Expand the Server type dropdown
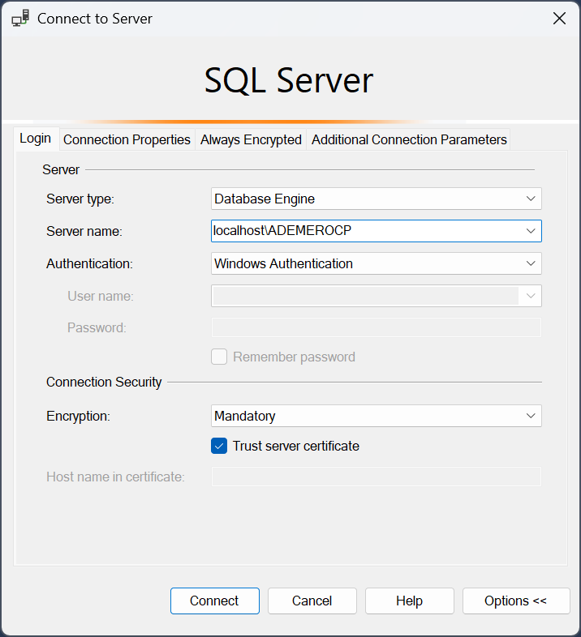Screen dimensions: 581x637 (531, 199)
